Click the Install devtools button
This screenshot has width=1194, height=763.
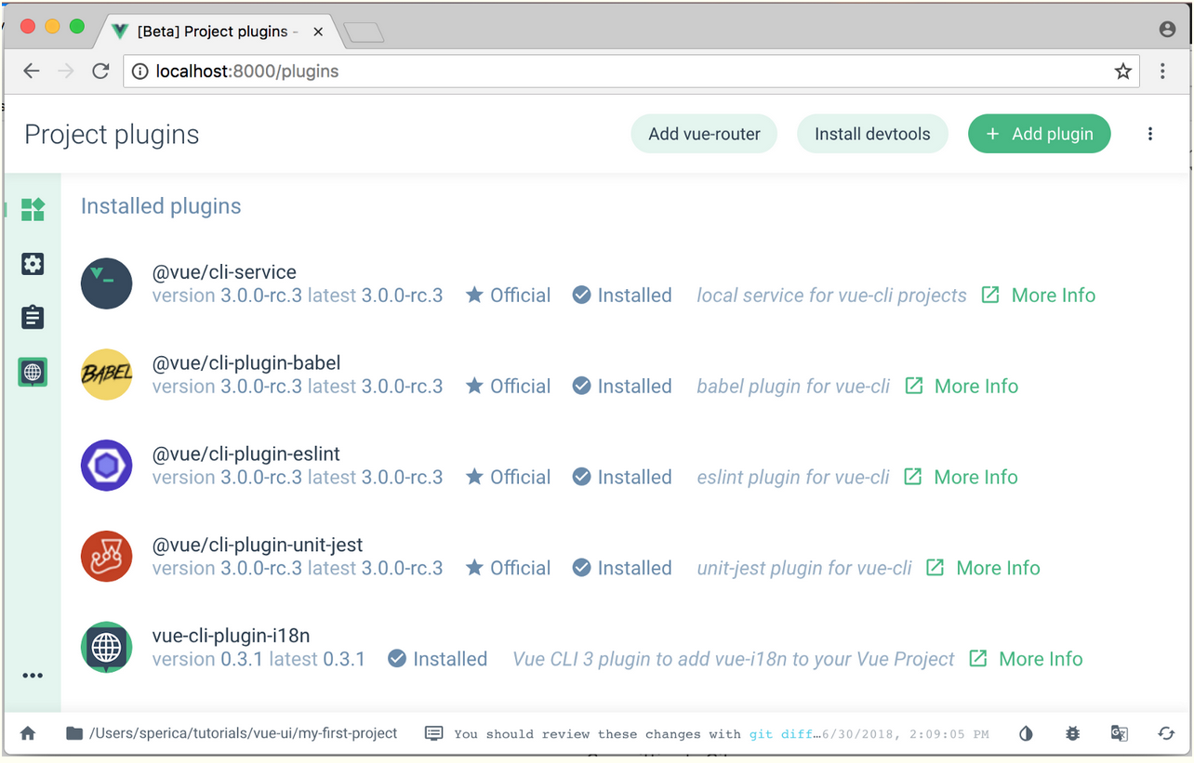(x=872, y=134)
